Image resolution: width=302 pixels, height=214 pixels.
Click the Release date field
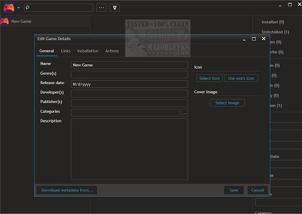pos(129,84)
